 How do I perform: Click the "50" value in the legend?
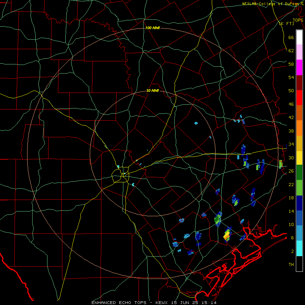pos(291,90)
